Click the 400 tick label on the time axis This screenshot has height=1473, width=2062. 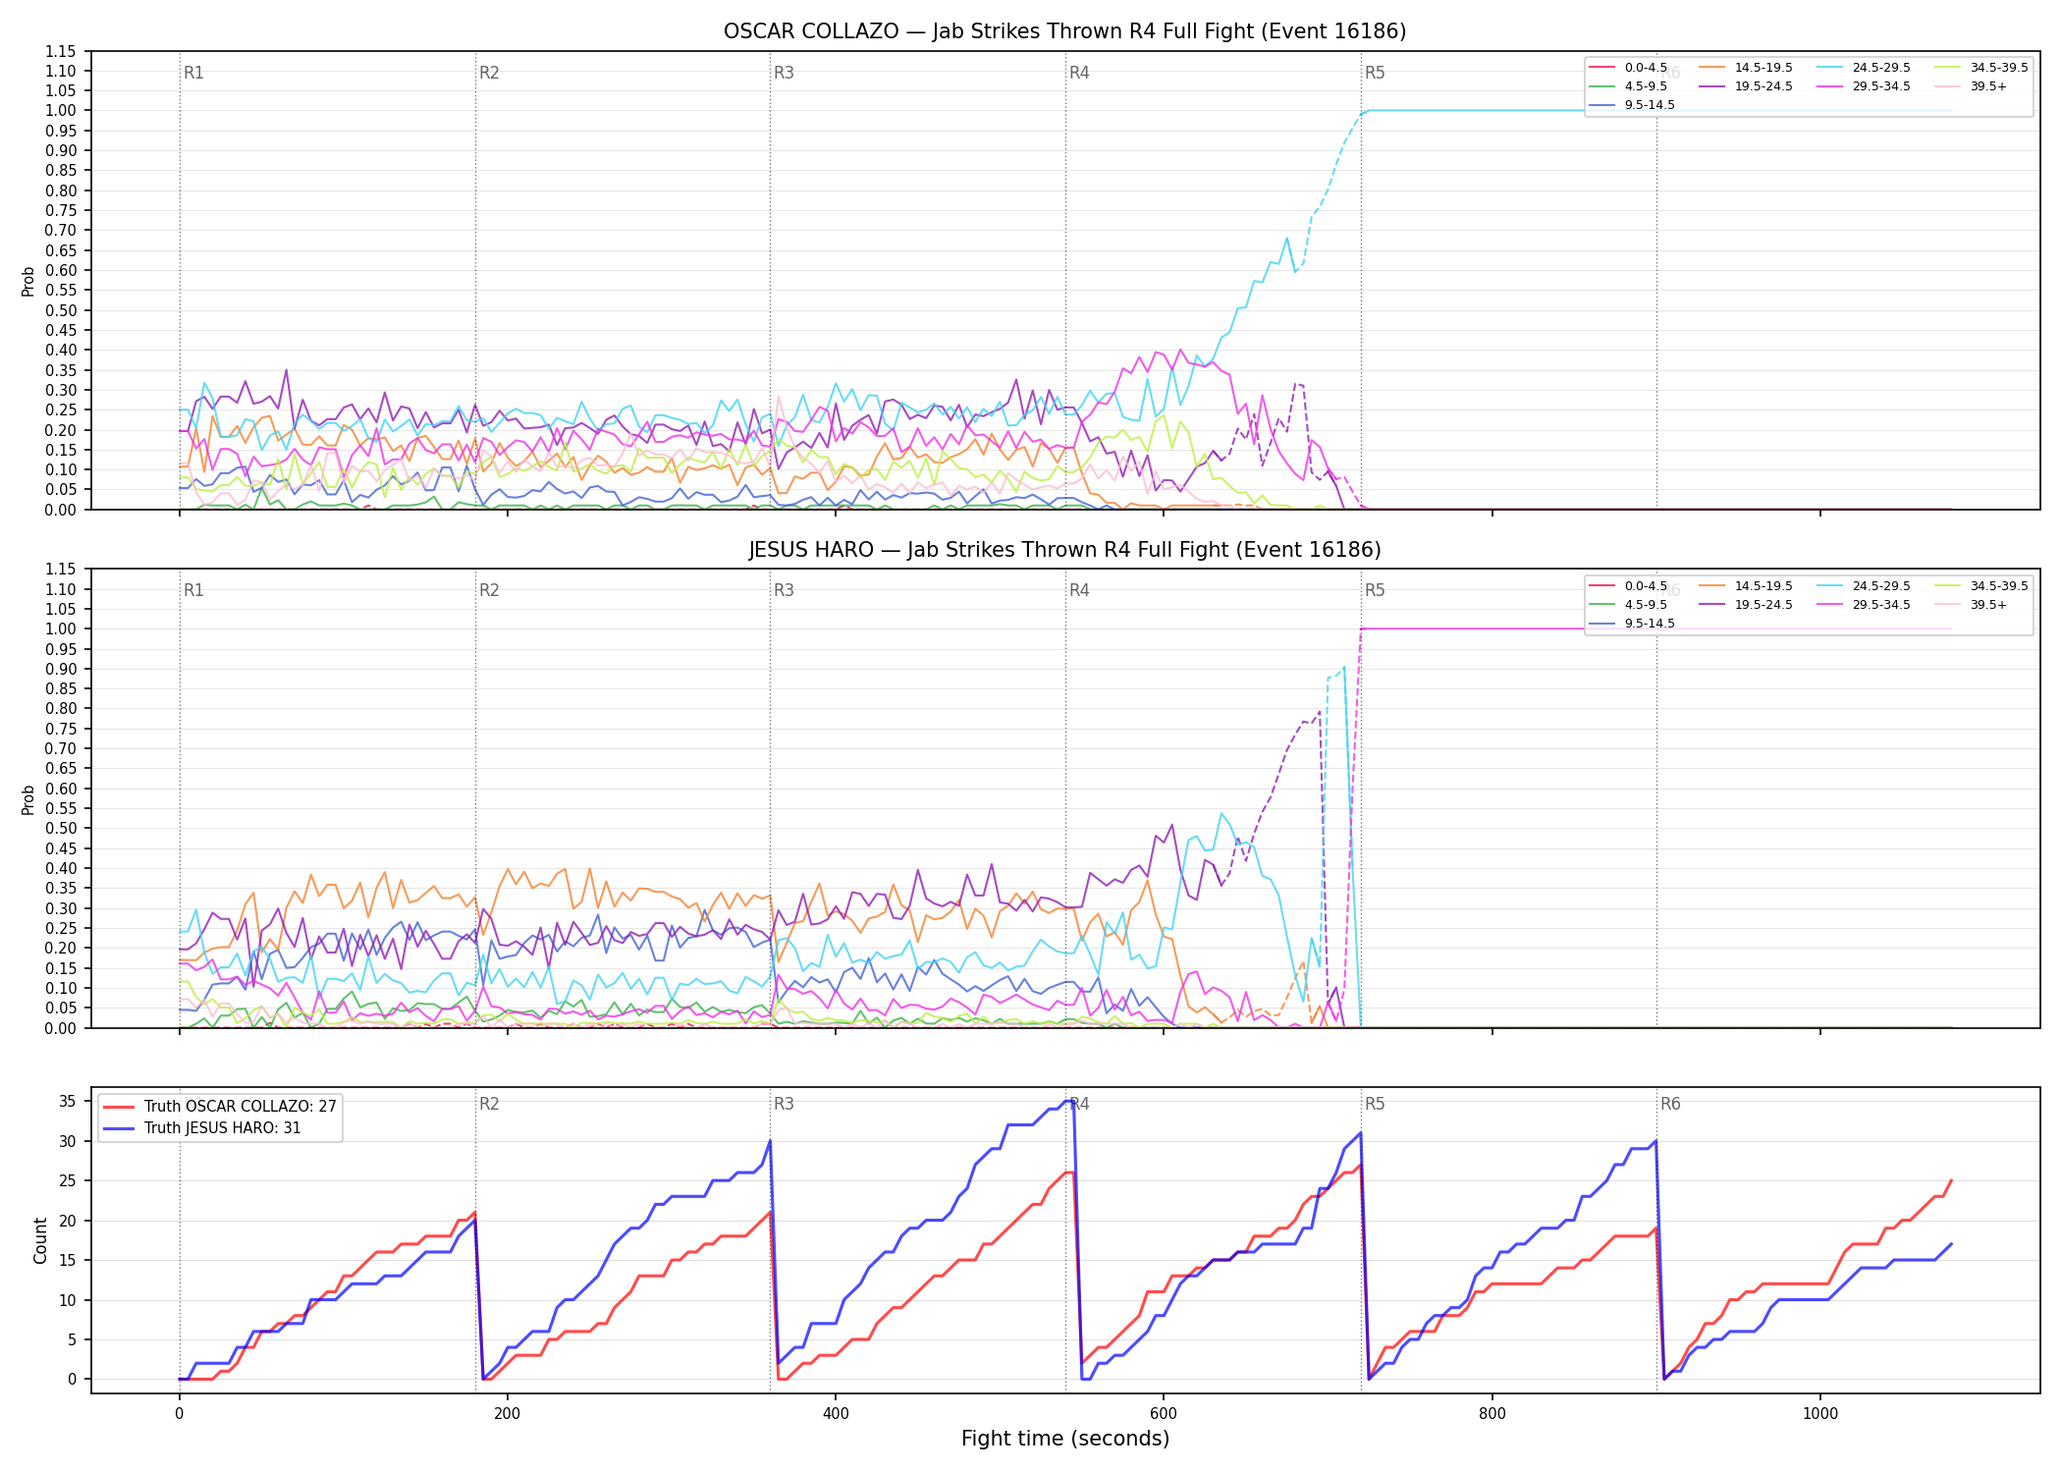pyautogui.click(x=836, y=1413)
